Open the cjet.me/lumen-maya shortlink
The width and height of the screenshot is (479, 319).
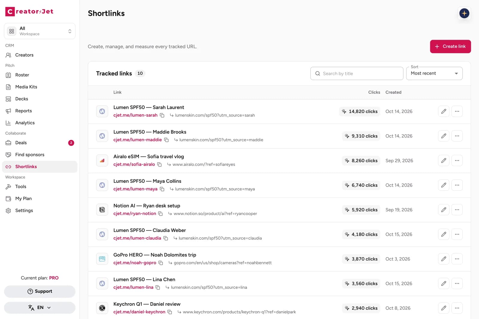[x=135, y=189]
